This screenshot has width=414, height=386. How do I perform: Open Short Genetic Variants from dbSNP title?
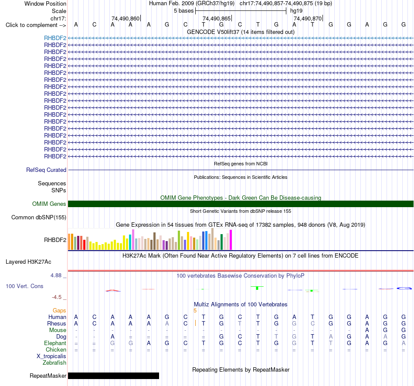pos(241,211)
